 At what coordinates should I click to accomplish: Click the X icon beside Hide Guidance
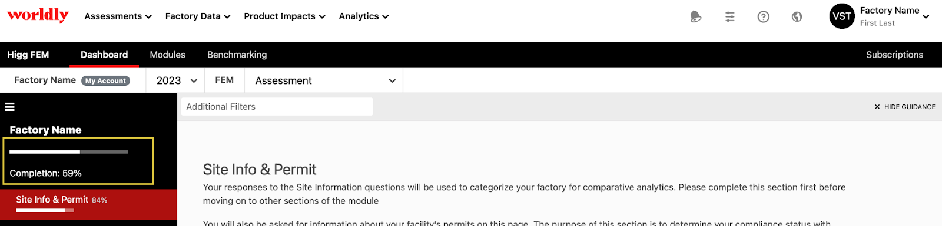click(877, 107)
